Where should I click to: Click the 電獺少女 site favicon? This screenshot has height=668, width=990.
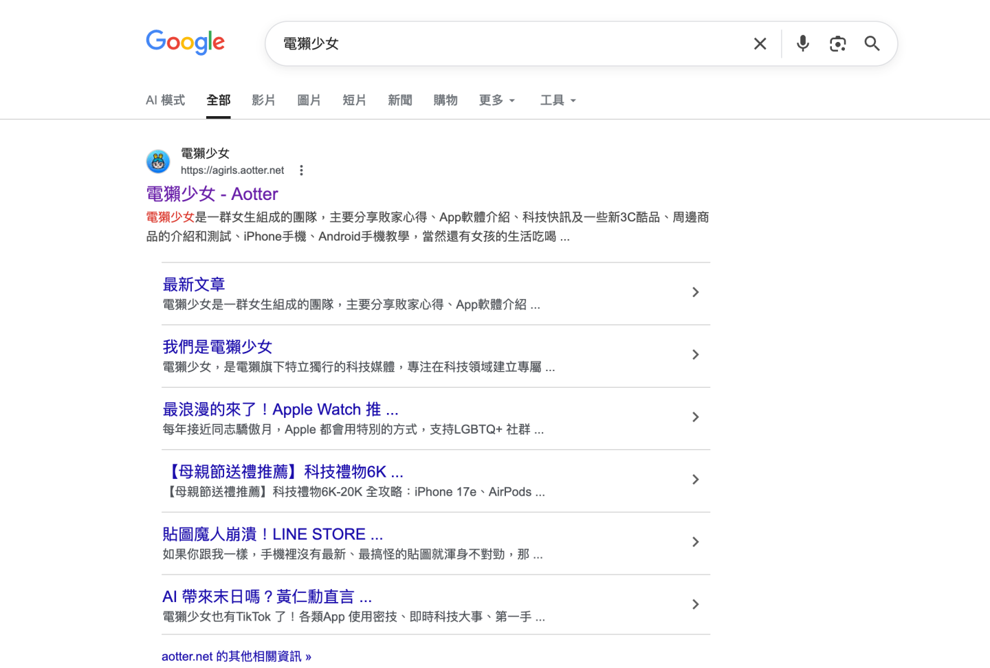(x=158, y=162)
